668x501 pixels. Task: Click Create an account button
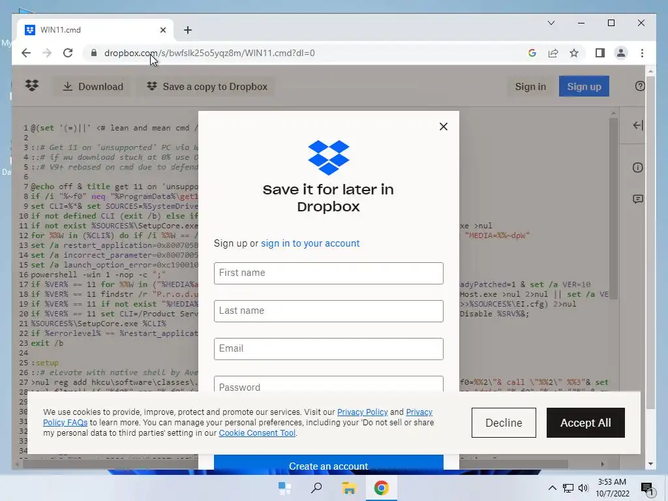coord(329,463)
